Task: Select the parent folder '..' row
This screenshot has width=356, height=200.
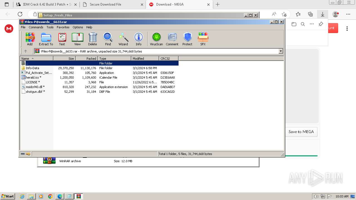Action: pos(100,63)
